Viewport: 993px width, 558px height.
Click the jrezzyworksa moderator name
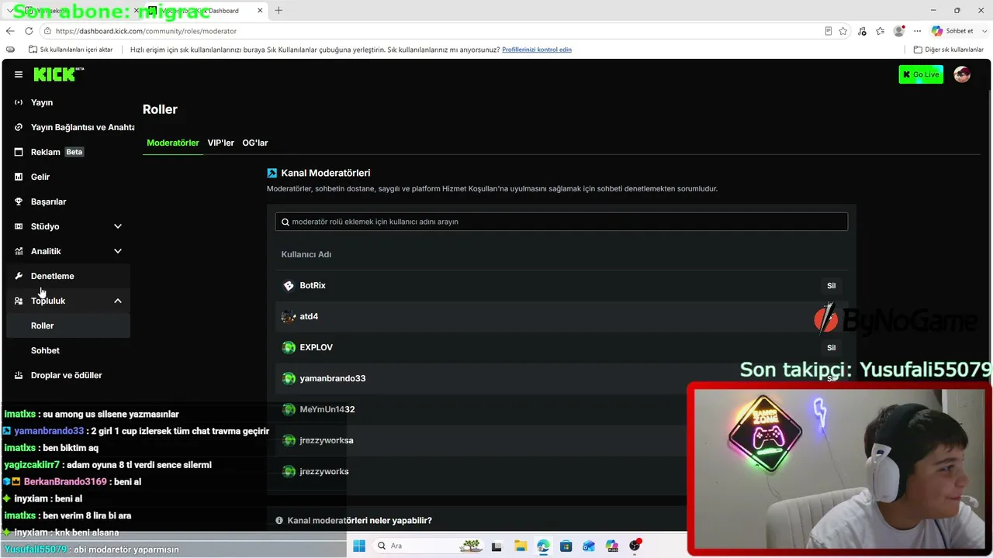point(327,440)
